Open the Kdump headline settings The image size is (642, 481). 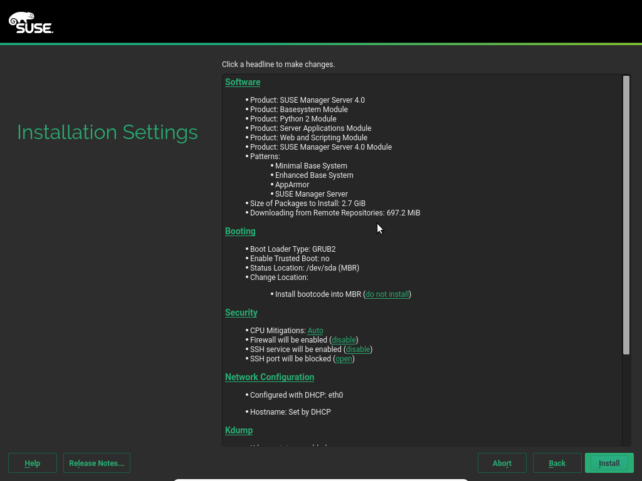click(x=239, y=430)
